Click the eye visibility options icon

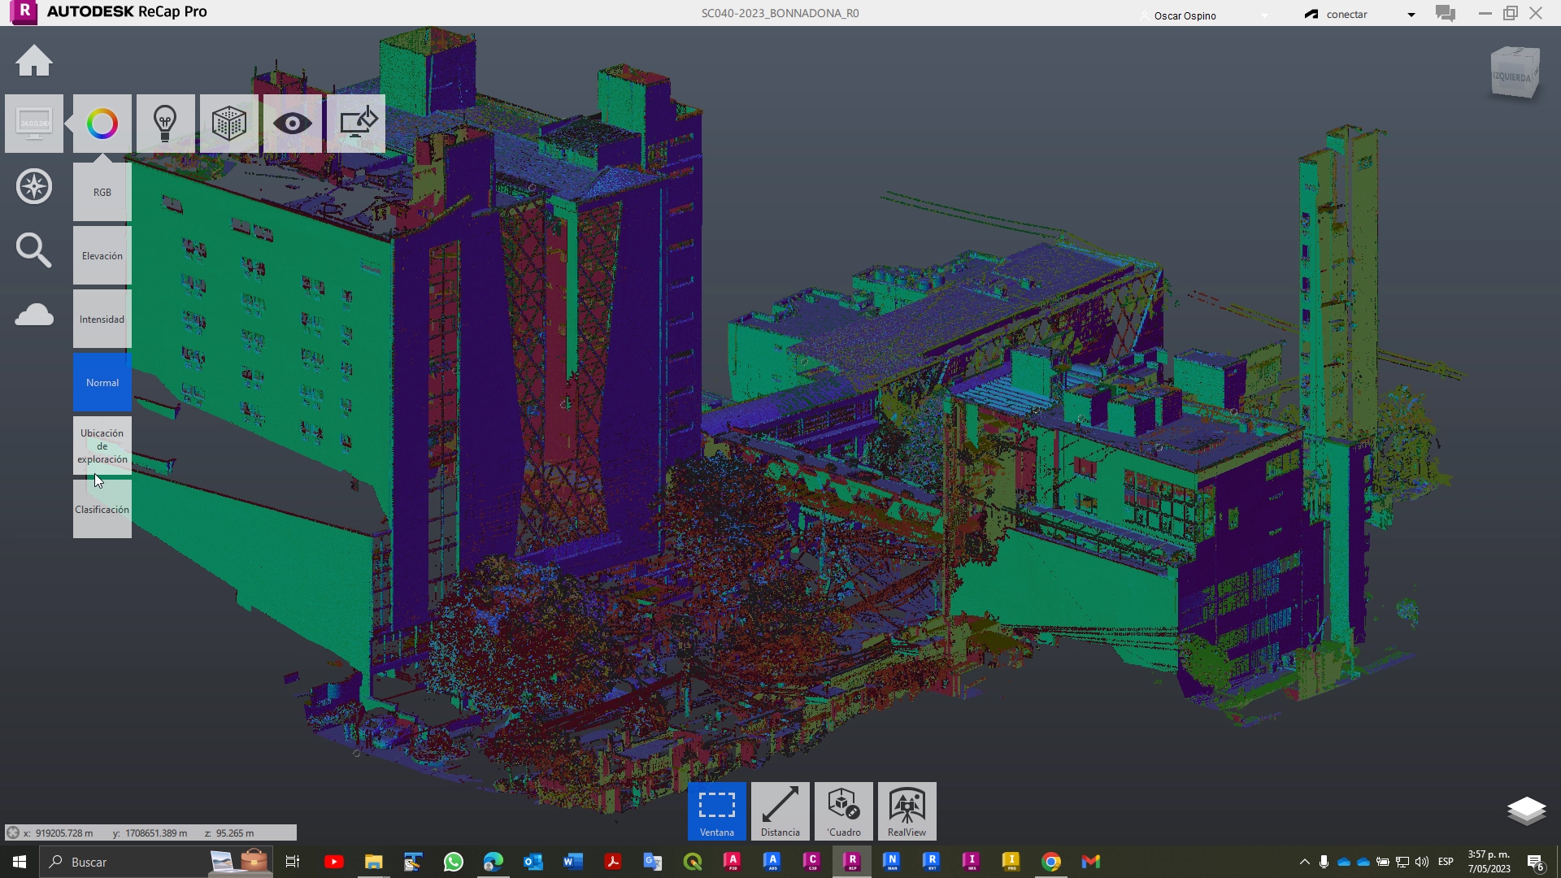(x=293, y=124)
